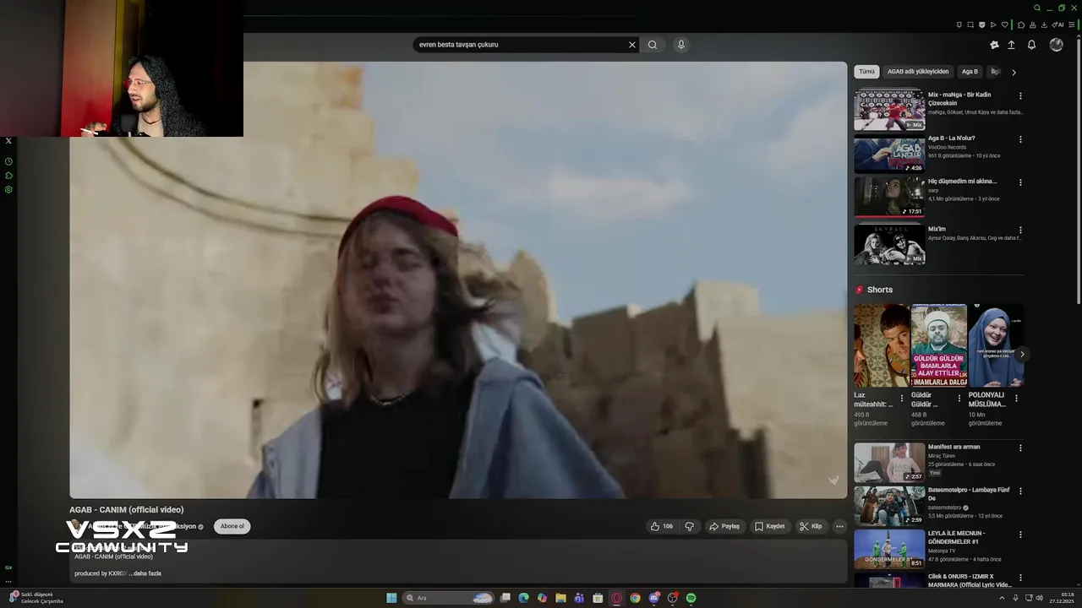This screenshot has width=1082, height=608.
Task: Open options for Laz müteahhit short
Action: point(901,399)
